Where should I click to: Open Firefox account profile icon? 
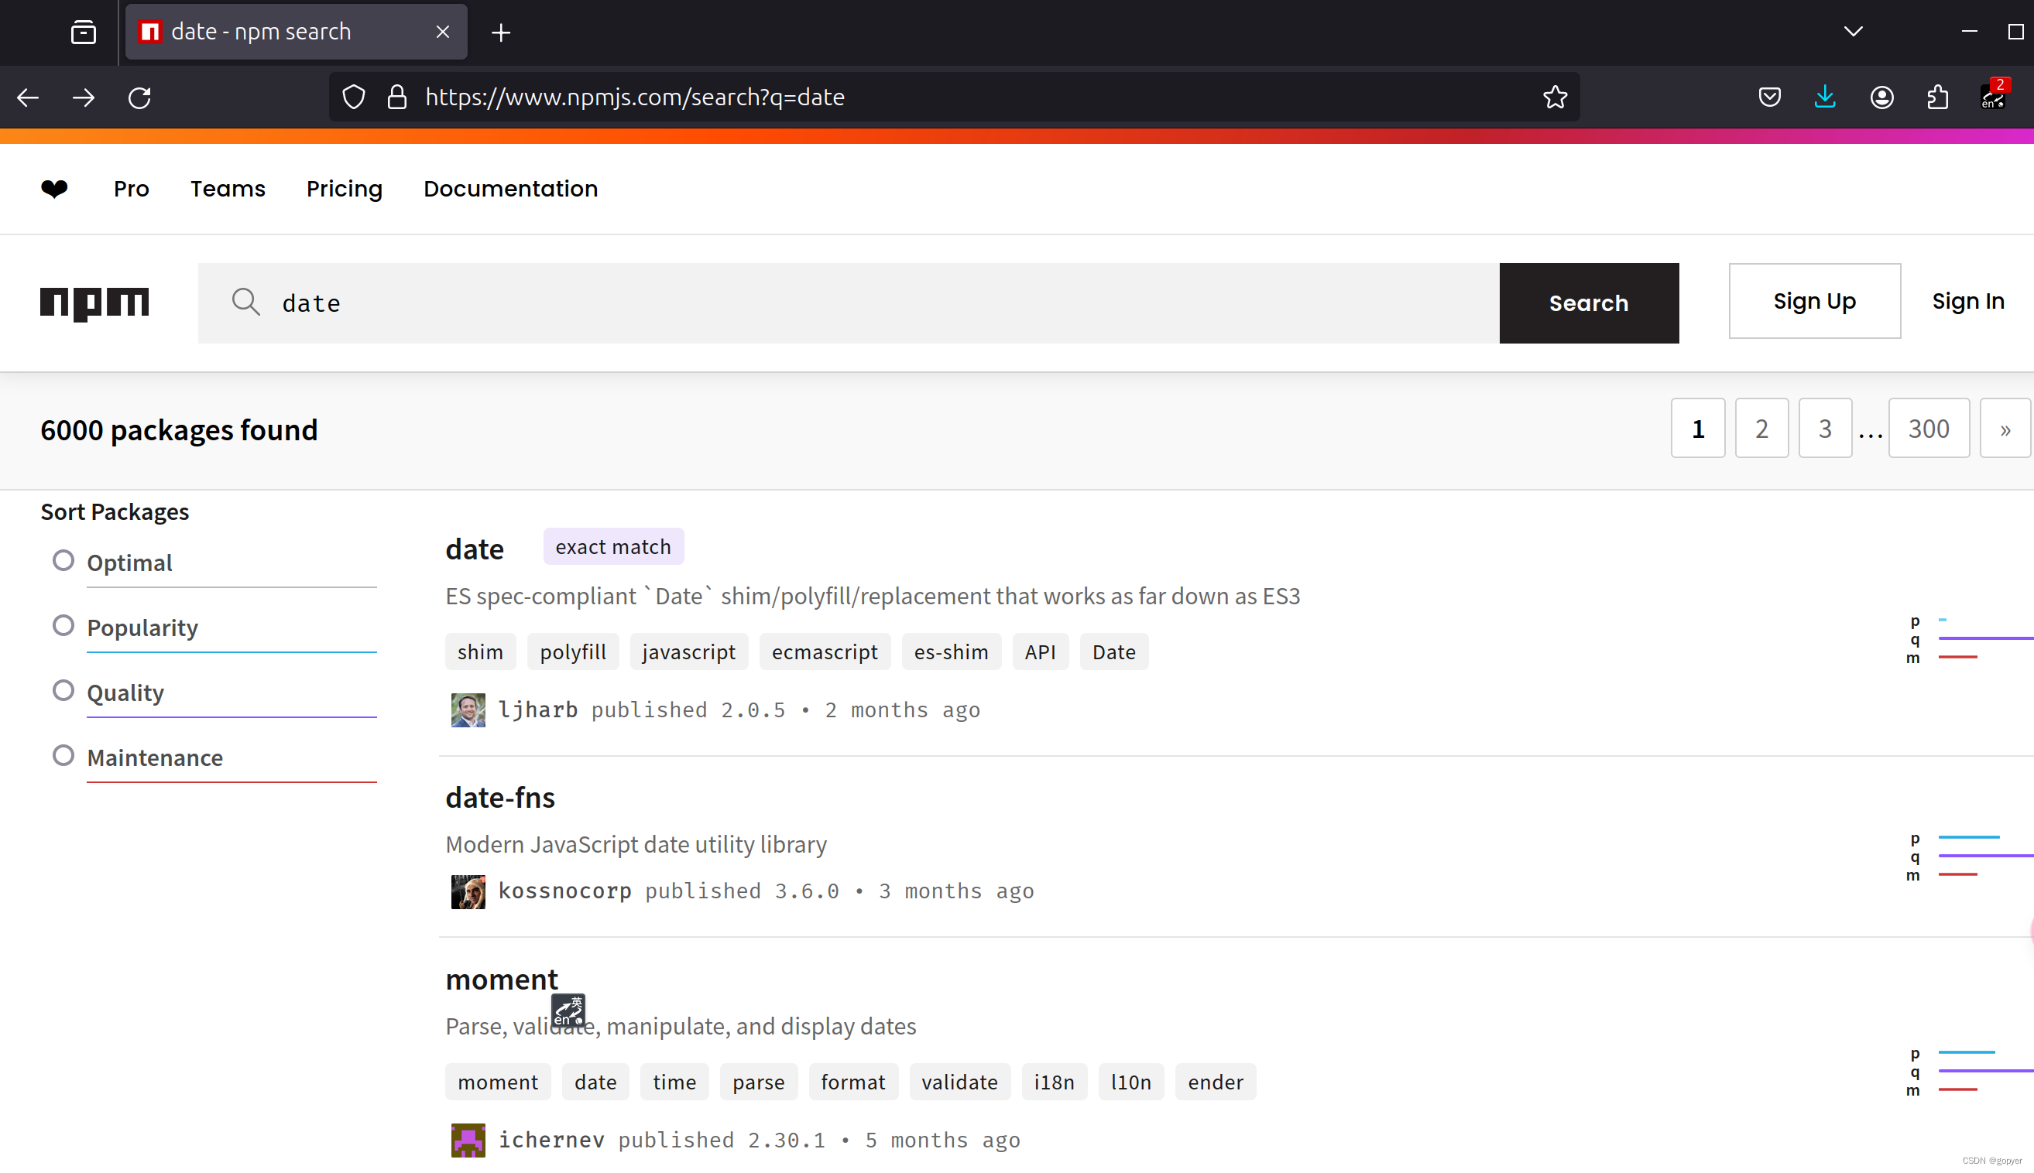[1881, 97]
